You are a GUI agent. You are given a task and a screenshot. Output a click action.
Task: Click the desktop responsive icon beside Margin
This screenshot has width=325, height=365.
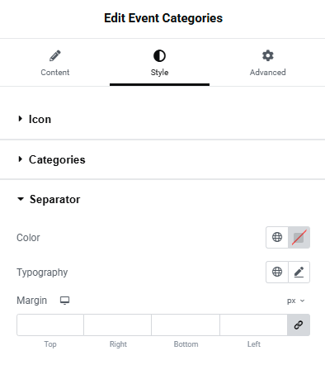64,301
